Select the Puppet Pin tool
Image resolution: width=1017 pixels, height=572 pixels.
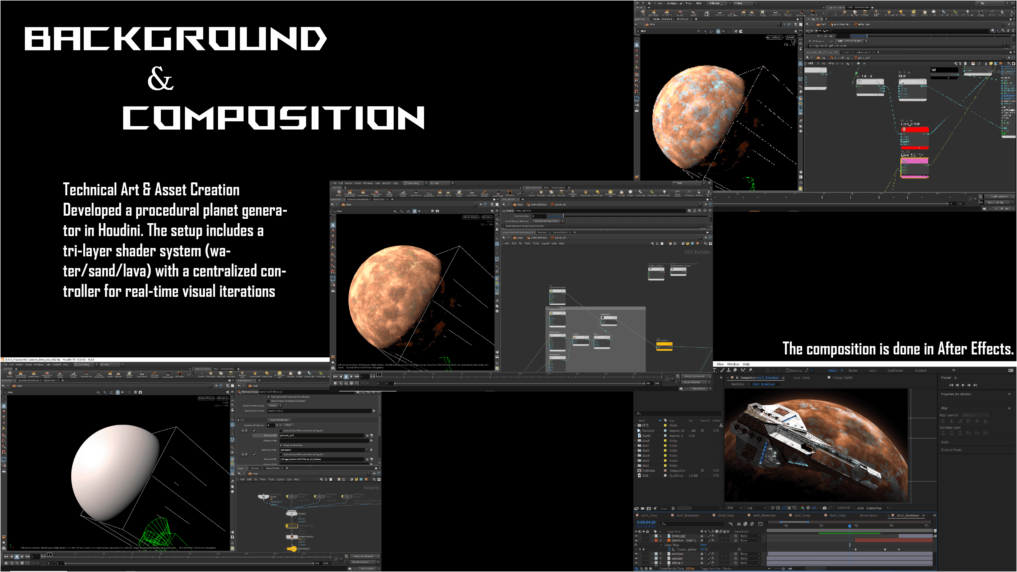(750, 370)
